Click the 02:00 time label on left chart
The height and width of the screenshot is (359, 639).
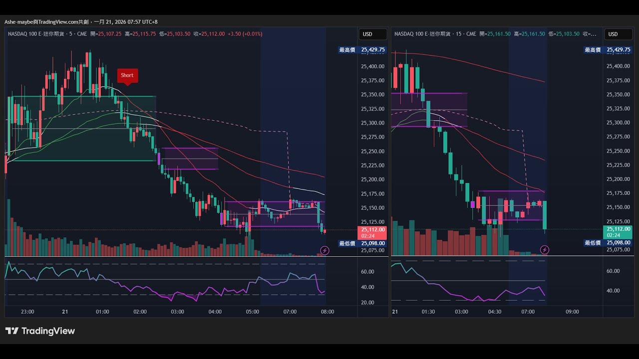pos(140,312)
